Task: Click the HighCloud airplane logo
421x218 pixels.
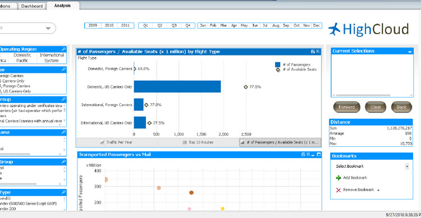Action: pos(334,29)
